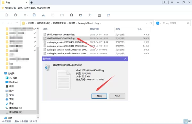The width and height of the screenshot is (192, 124).
Task: Select the log tab
Action: pos(15,3)
